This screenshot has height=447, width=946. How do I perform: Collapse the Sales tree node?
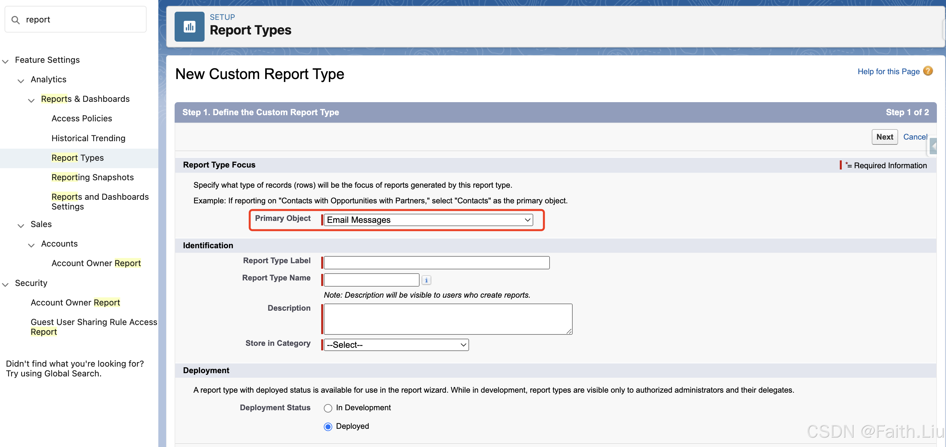[x=21, y=225]
